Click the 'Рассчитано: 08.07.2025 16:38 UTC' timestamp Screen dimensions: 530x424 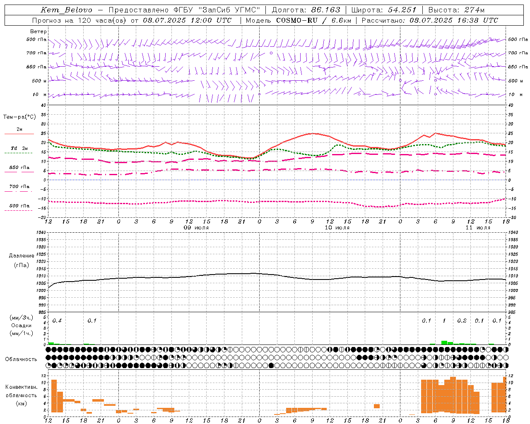(430, 20)
